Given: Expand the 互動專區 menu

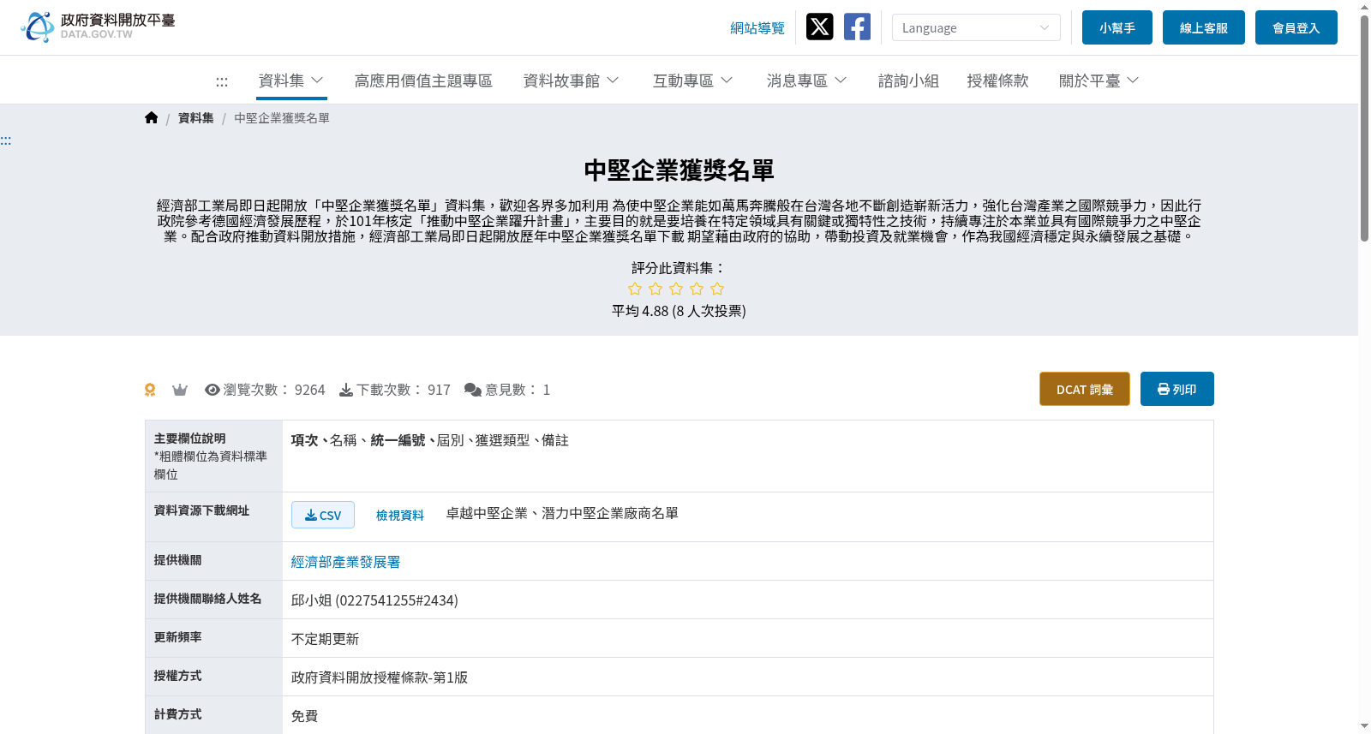Looking at the screenshot, I should 692,81.
